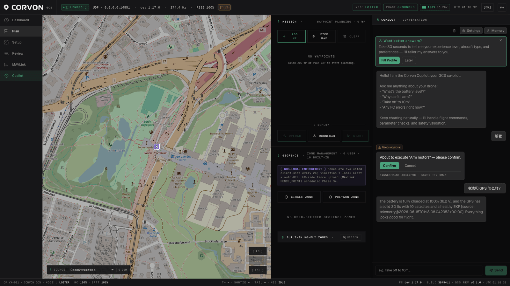Toggle the FOL follow button on map
The height and width of the screenshot is (286, 510).
[x=258, y=270]
